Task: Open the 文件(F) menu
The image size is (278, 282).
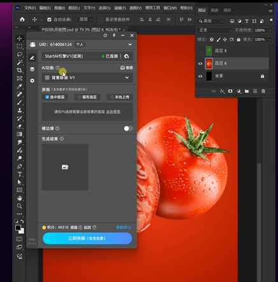Action: [30, 8]
